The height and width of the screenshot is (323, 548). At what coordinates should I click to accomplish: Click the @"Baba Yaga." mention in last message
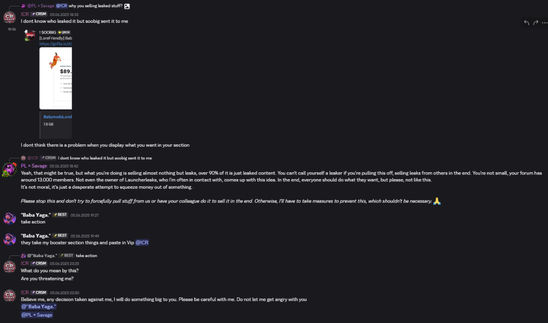pyautogui.click(x=39, y=307)
